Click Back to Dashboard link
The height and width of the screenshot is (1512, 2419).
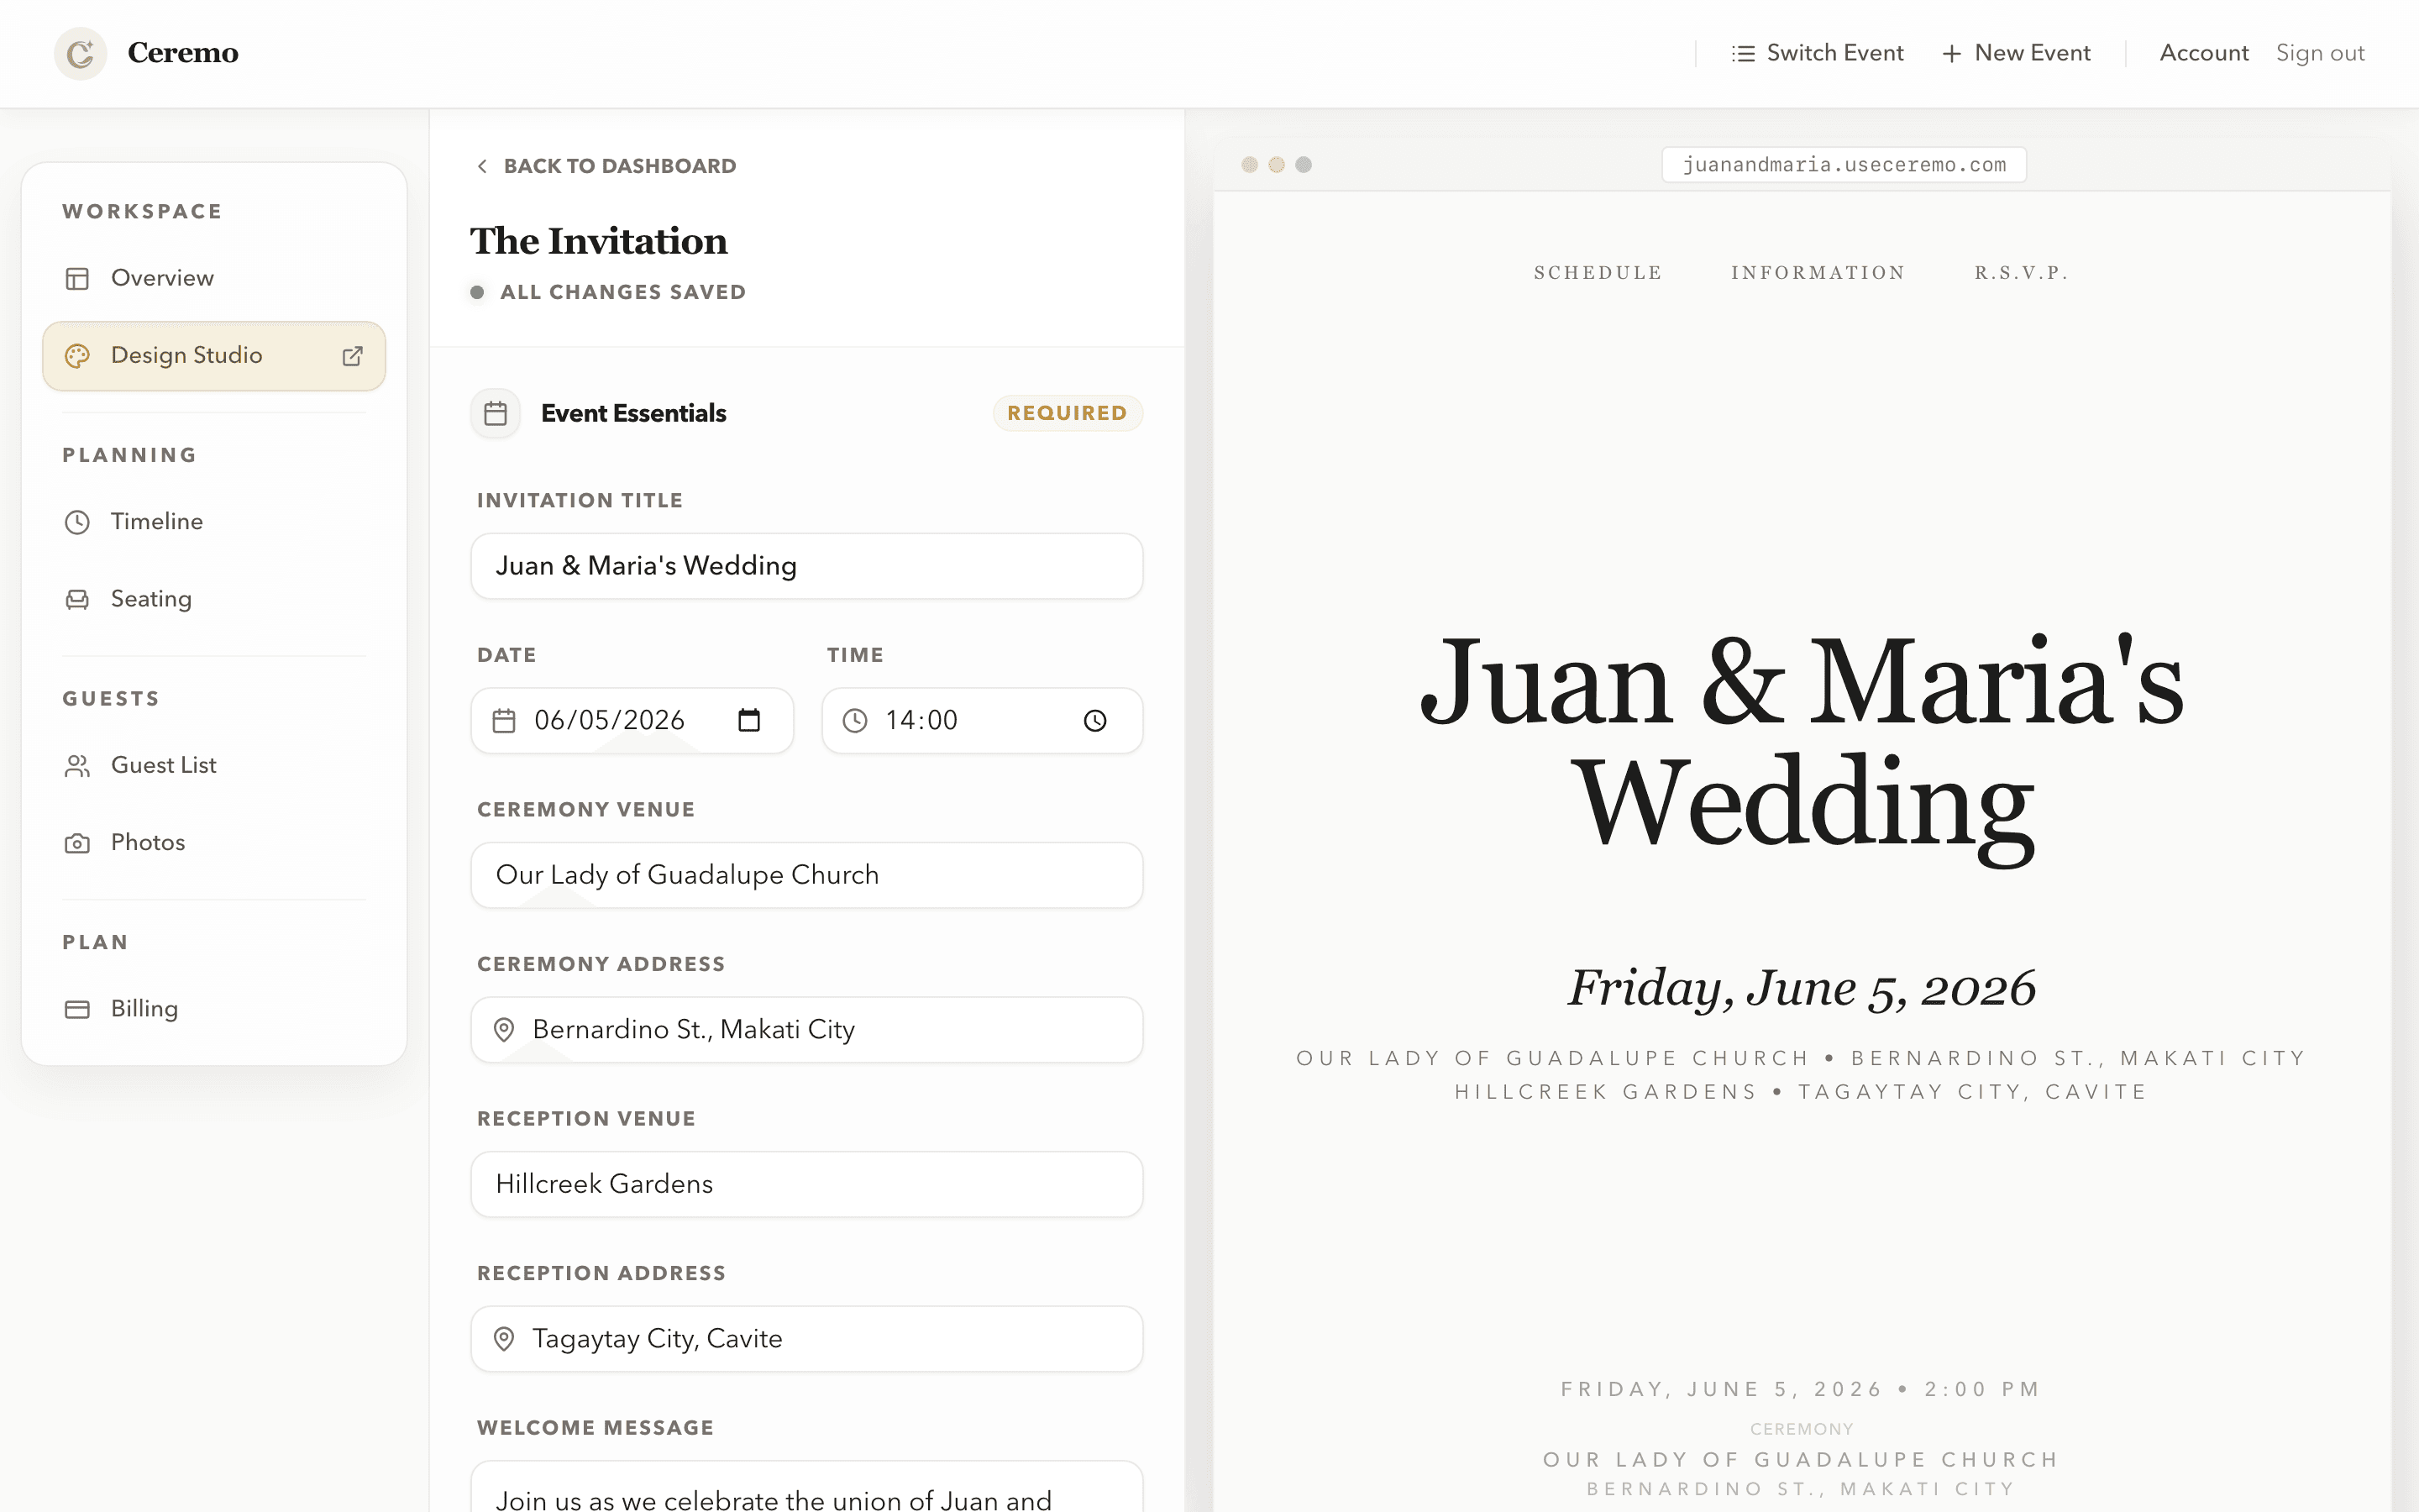pos(606,166)
